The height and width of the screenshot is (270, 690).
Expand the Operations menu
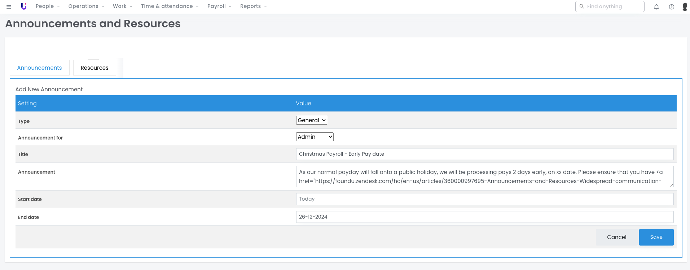point(86,6)
